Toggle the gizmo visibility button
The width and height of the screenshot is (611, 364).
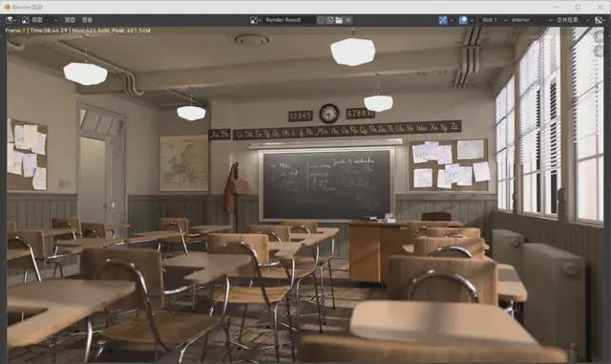[x=443, y=20]
